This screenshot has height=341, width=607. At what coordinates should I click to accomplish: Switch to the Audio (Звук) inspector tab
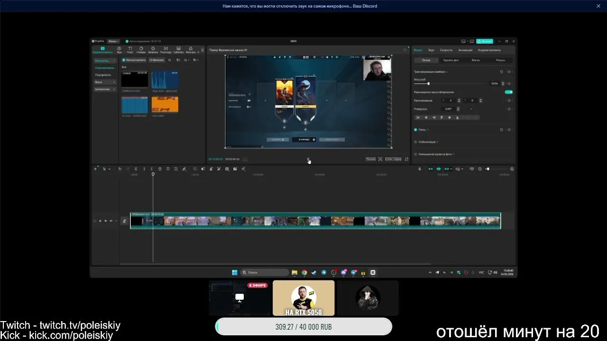431,50
